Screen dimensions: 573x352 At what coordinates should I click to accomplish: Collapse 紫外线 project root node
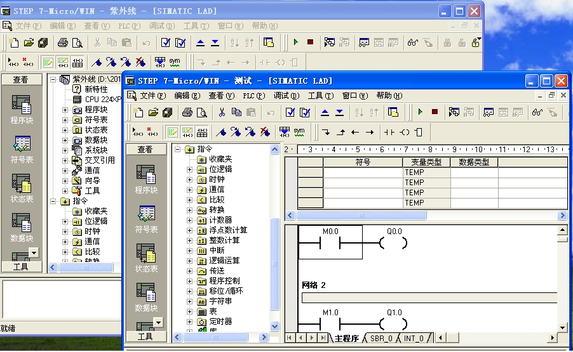pos(53,79)
